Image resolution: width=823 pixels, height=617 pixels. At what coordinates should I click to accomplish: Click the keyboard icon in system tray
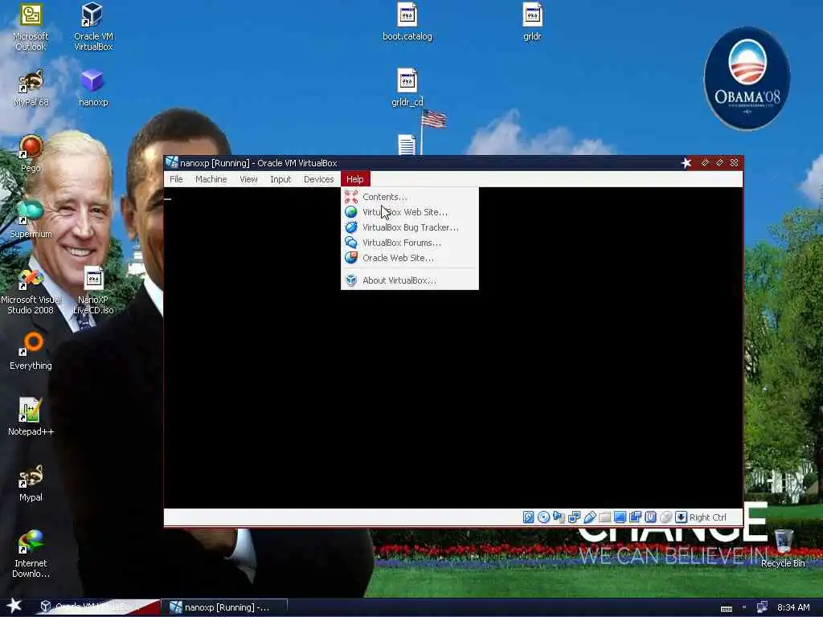[x=727, y=608]
